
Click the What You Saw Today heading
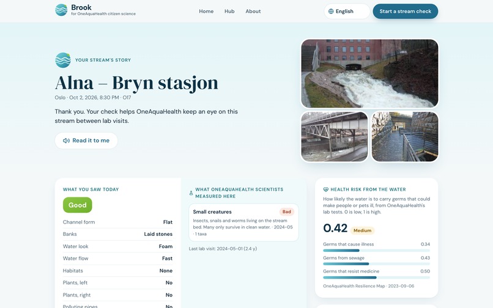[x=91, y=189]
